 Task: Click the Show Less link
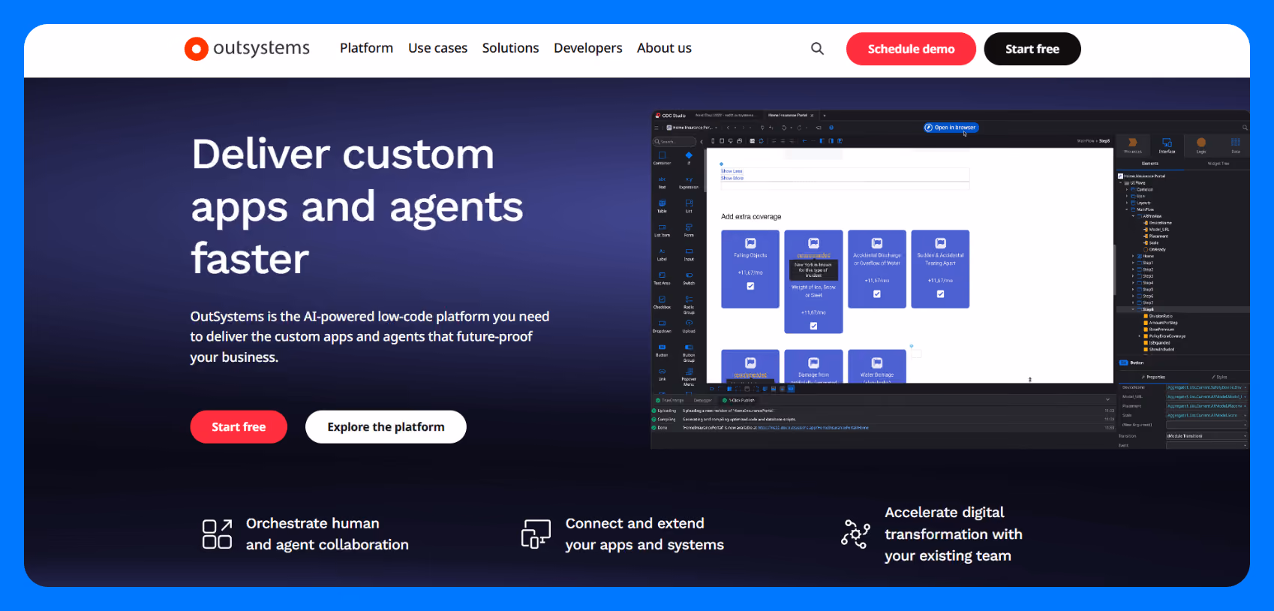[732, 171]
